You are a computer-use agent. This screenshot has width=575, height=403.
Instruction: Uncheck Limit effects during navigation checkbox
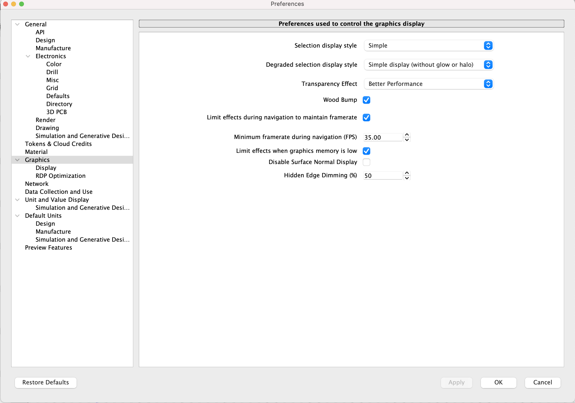[x=366, y=117]
